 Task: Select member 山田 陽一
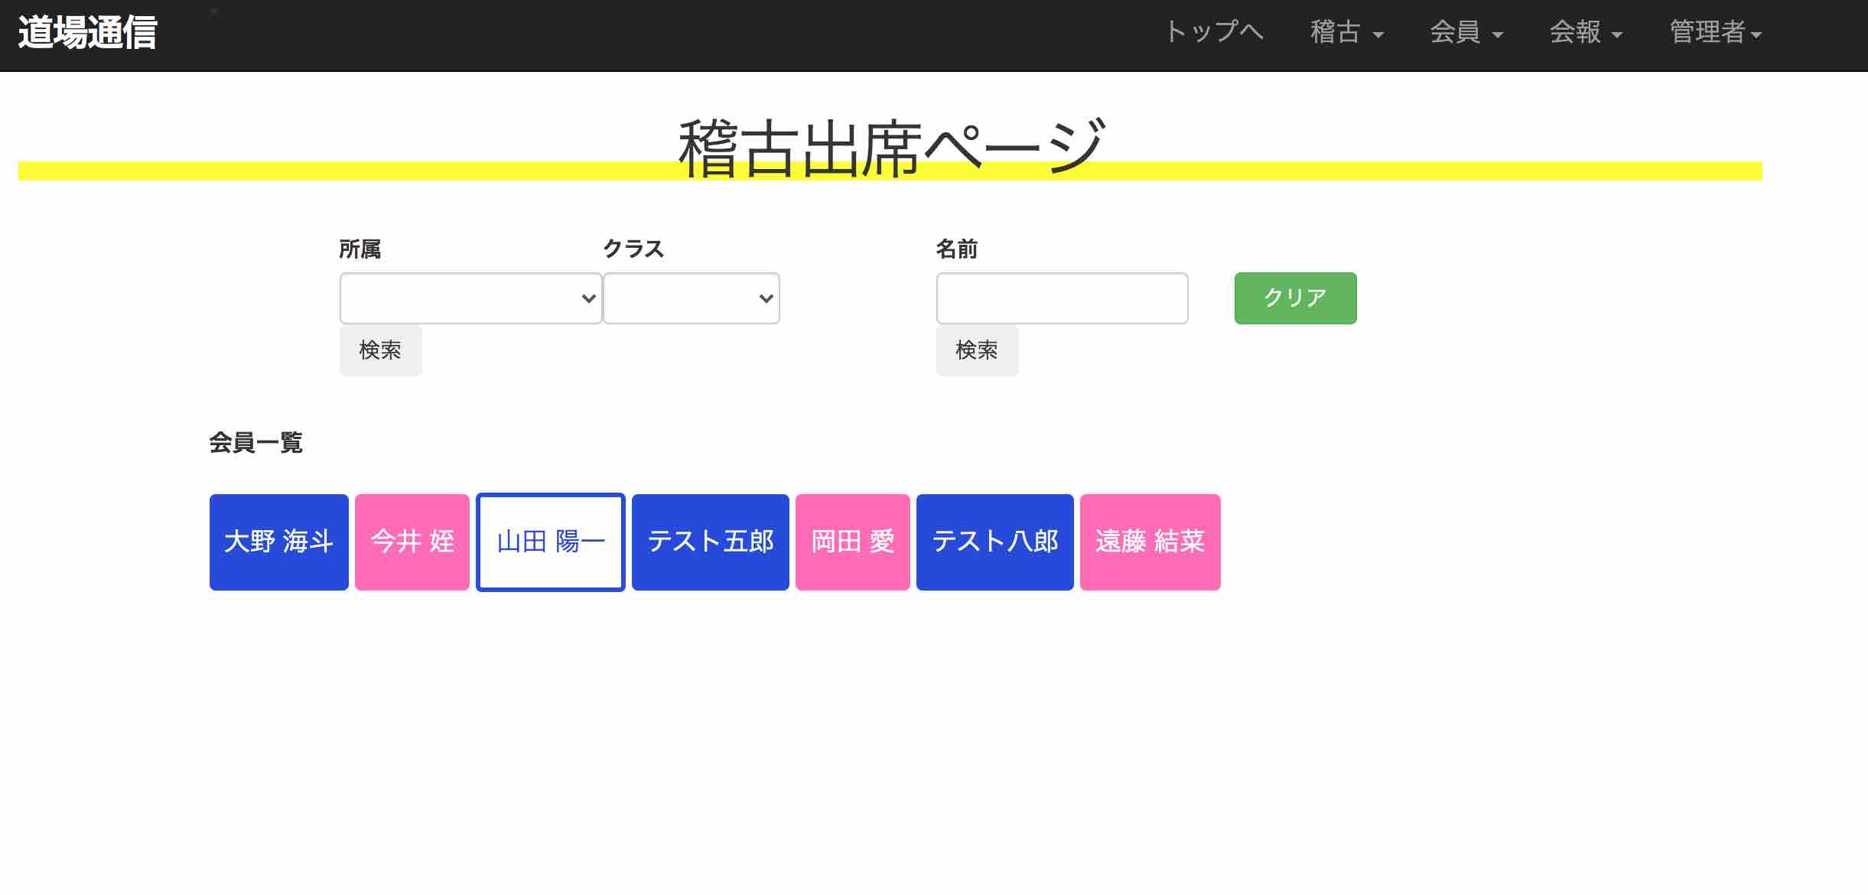coord(550,542)
